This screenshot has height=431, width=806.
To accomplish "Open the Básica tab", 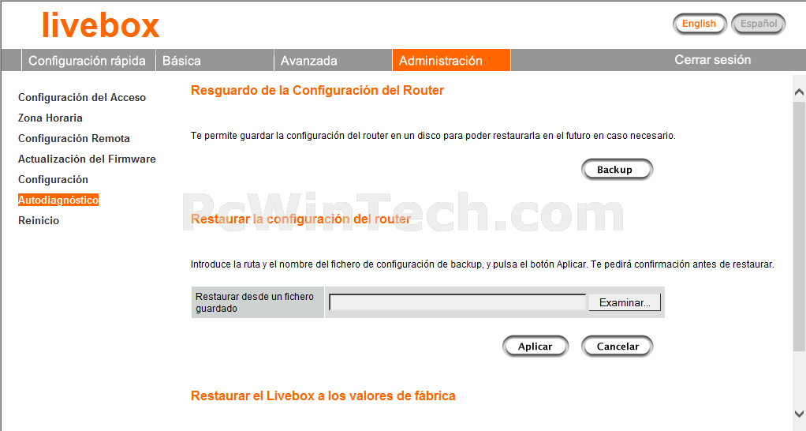I will pos(215,60).
